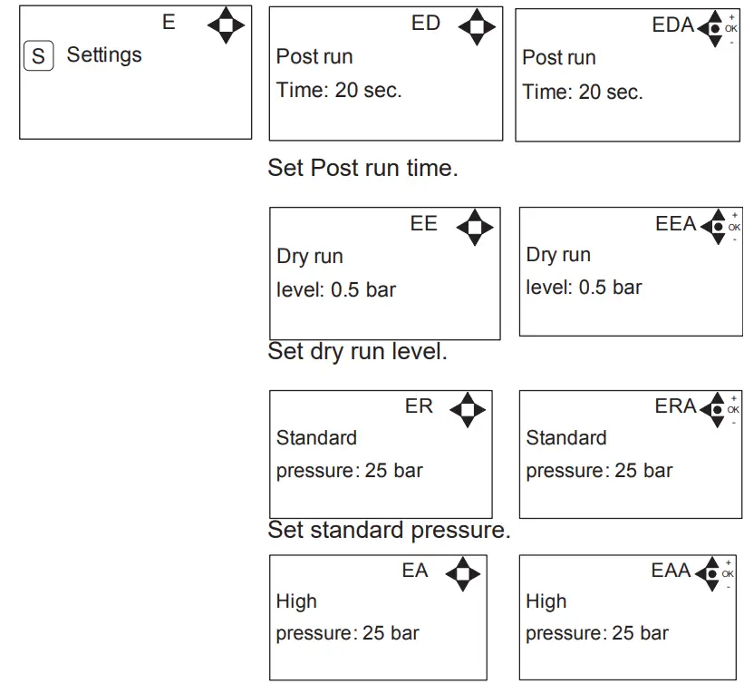This screenshot has height=684, width=744.
Task: Click the navigation arrows on screen ER
Action: pyautogui.click(x=468, y=410)
